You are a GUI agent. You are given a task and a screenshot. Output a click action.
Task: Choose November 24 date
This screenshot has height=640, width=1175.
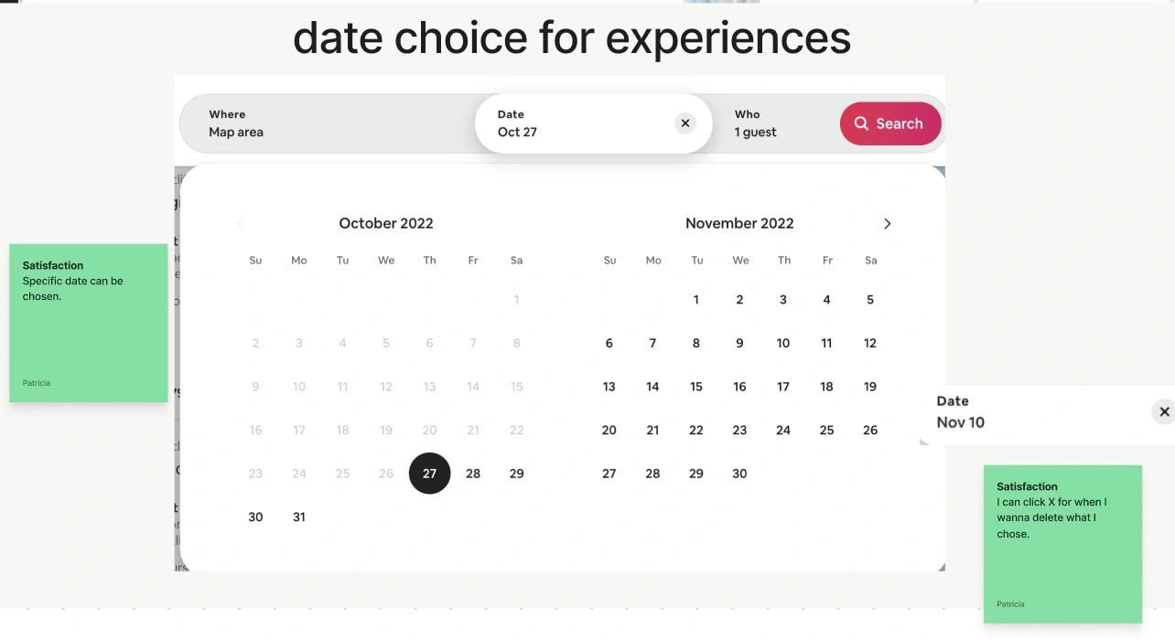(x=783, y=431)
